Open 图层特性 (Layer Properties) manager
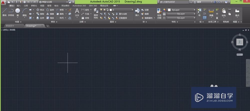The width and height of the screenshot is (250, 111). point(96,14)
